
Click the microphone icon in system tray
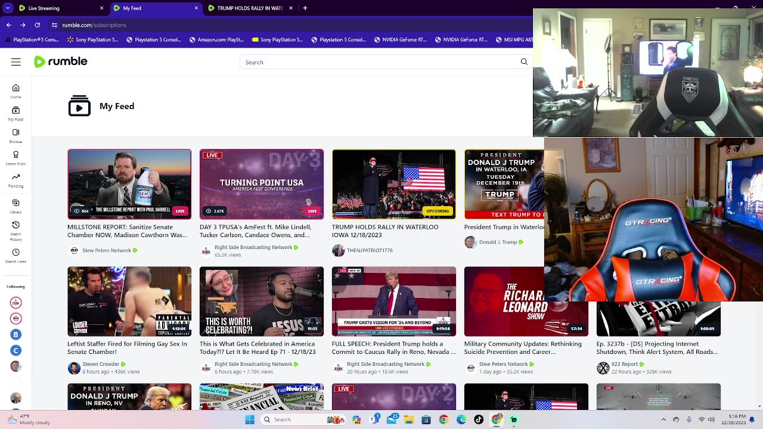click(x=689, y=419)
